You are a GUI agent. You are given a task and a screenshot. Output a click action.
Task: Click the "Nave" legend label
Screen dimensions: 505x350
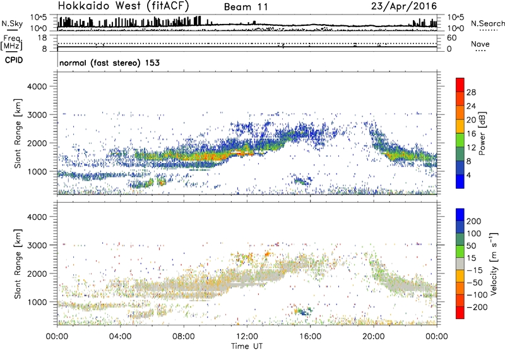pyautogui.click(x=480, y=44)
